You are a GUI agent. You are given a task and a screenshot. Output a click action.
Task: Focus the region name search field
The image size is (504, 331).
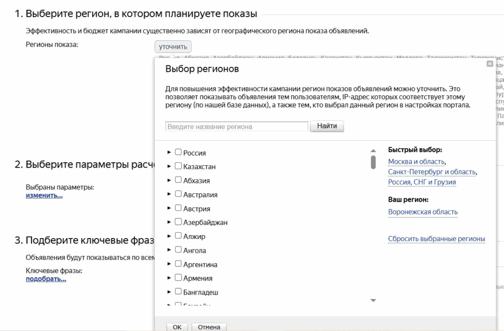click(x=237, y=126)
